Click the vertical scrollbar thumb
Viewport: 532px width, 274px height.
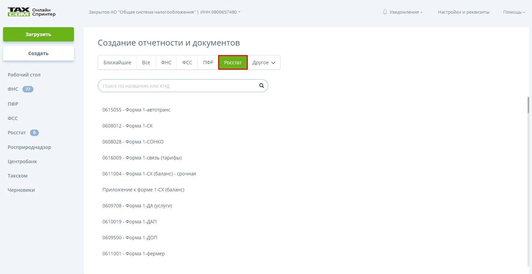click(528, 105)
